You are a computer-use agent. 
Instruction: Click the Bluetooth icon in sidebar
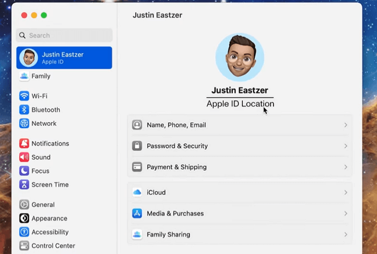[24, 110]
